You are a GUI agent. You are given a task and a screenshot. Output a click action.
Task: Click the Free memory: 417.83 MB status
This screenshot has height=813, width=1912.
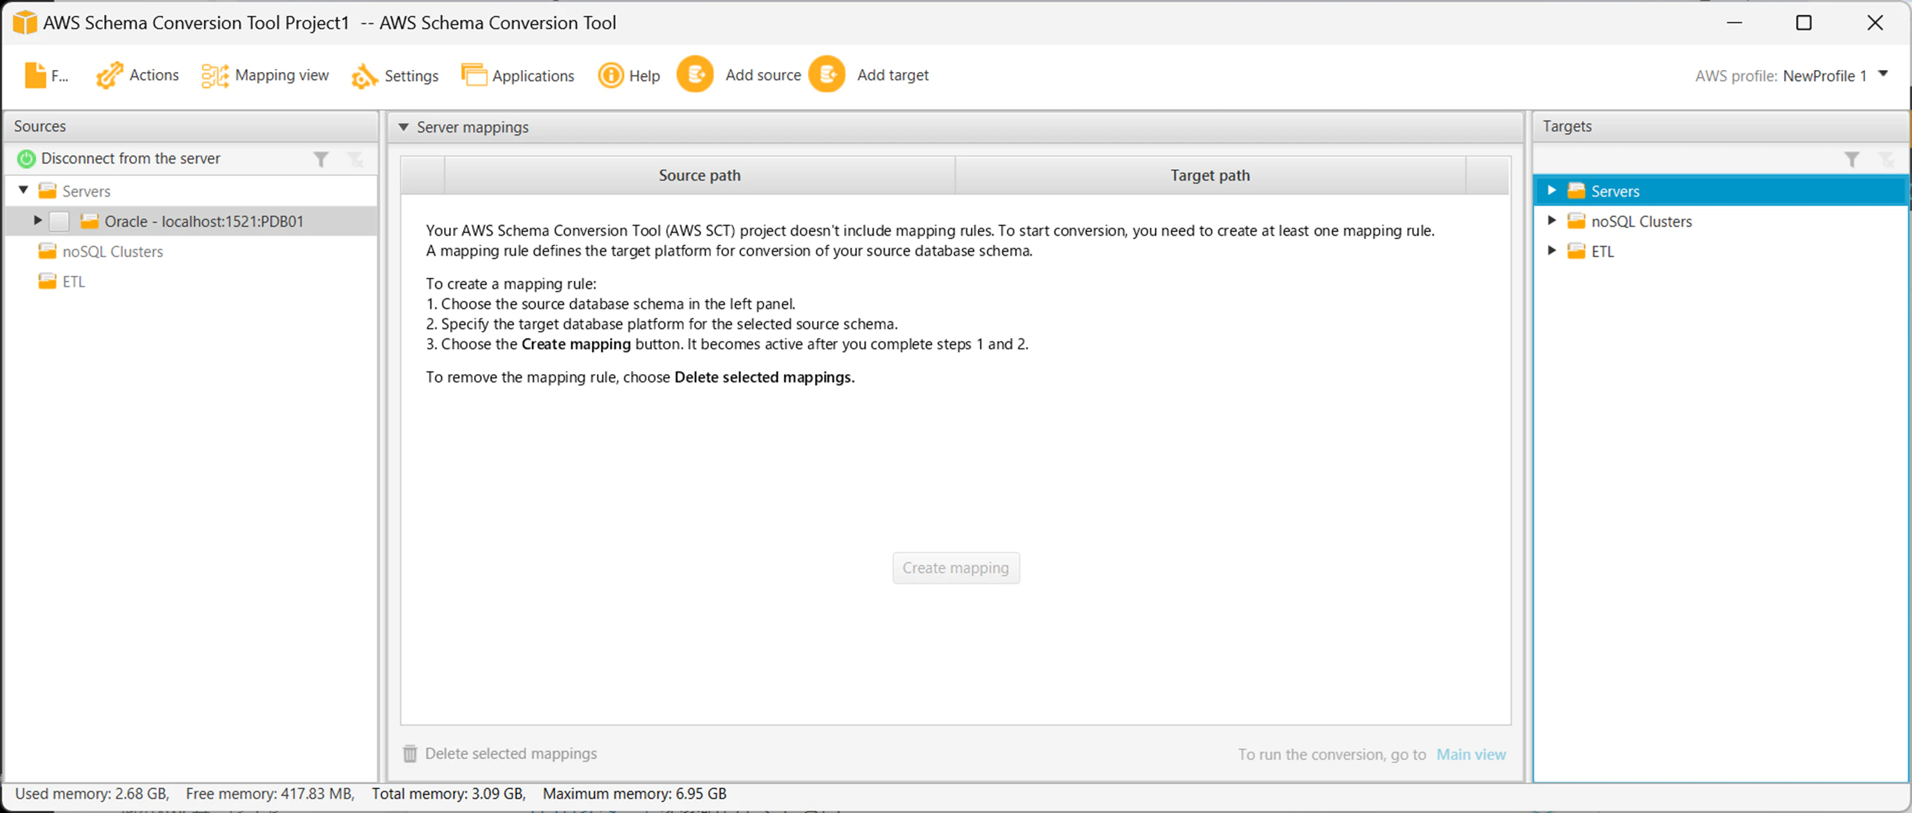coord(270,794)
